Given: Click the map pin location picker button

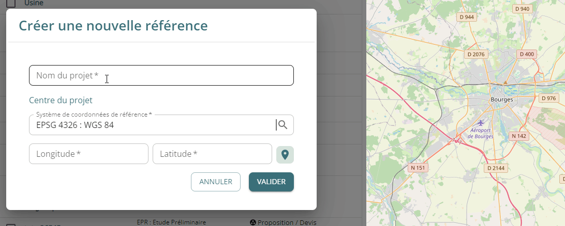Looking at the screenshot, I should coord(285,154).
